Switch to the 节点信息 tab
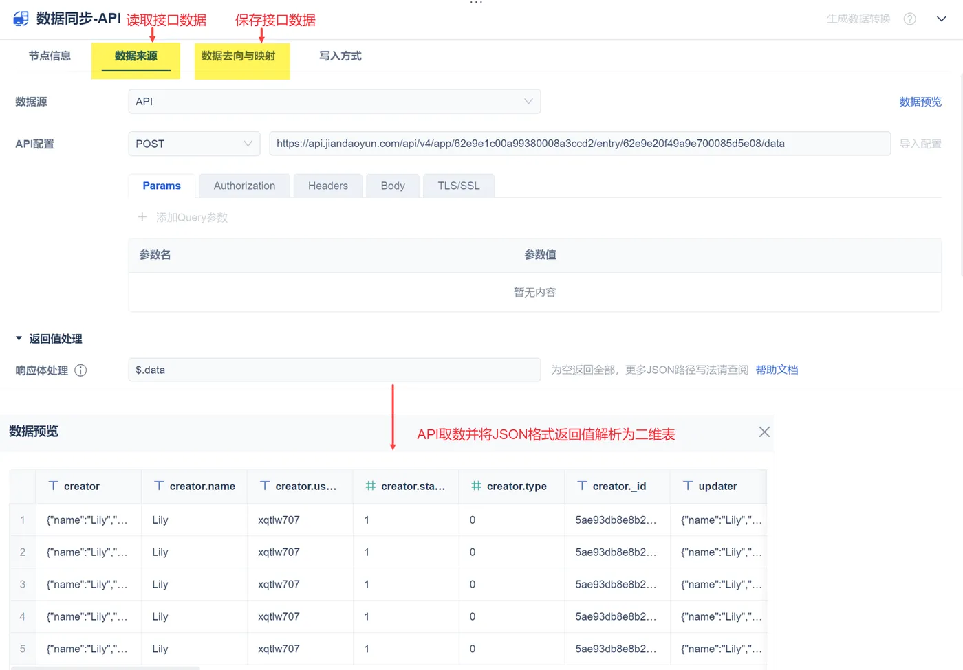Image resolution: width=963 pixels, height=670 pixels. [x=50, y=56]
